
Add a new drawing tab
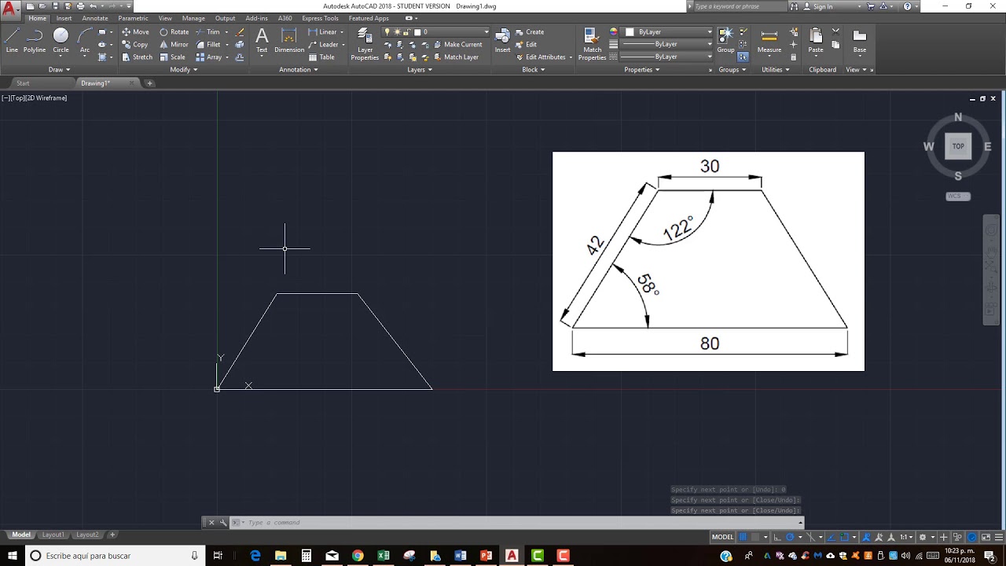pyautogui.click(x=149, y=83)
